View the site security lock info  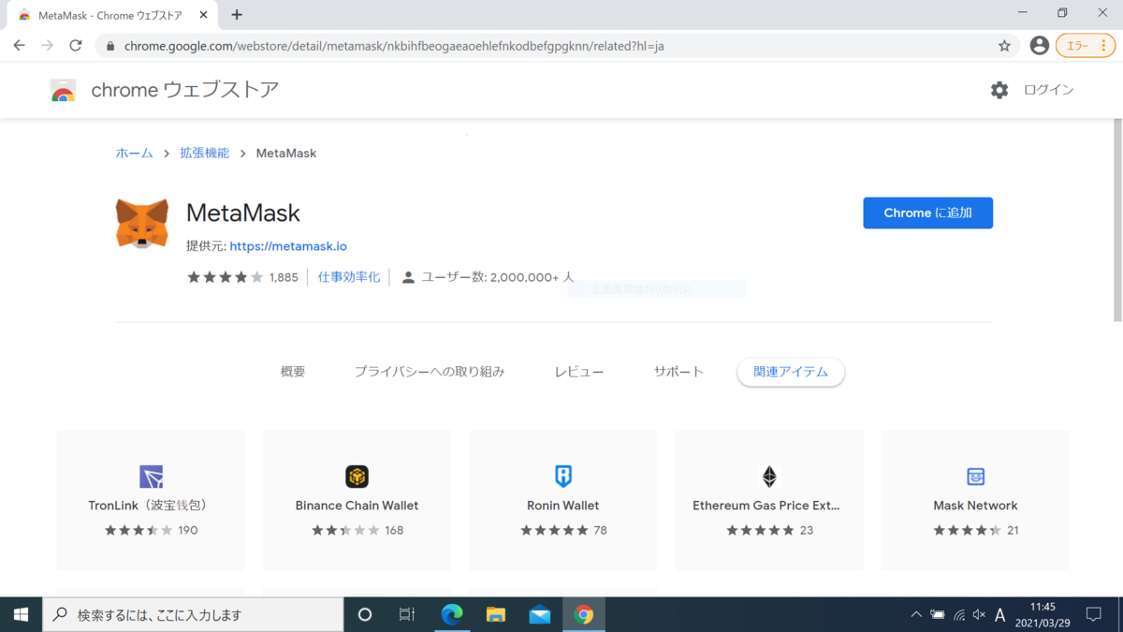[109, 45]
